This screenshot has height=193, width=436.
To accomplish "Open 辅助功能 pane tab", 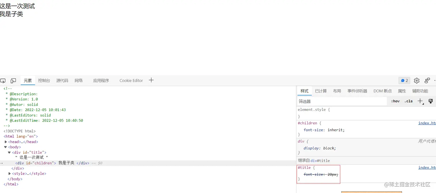I will point(420,91).
